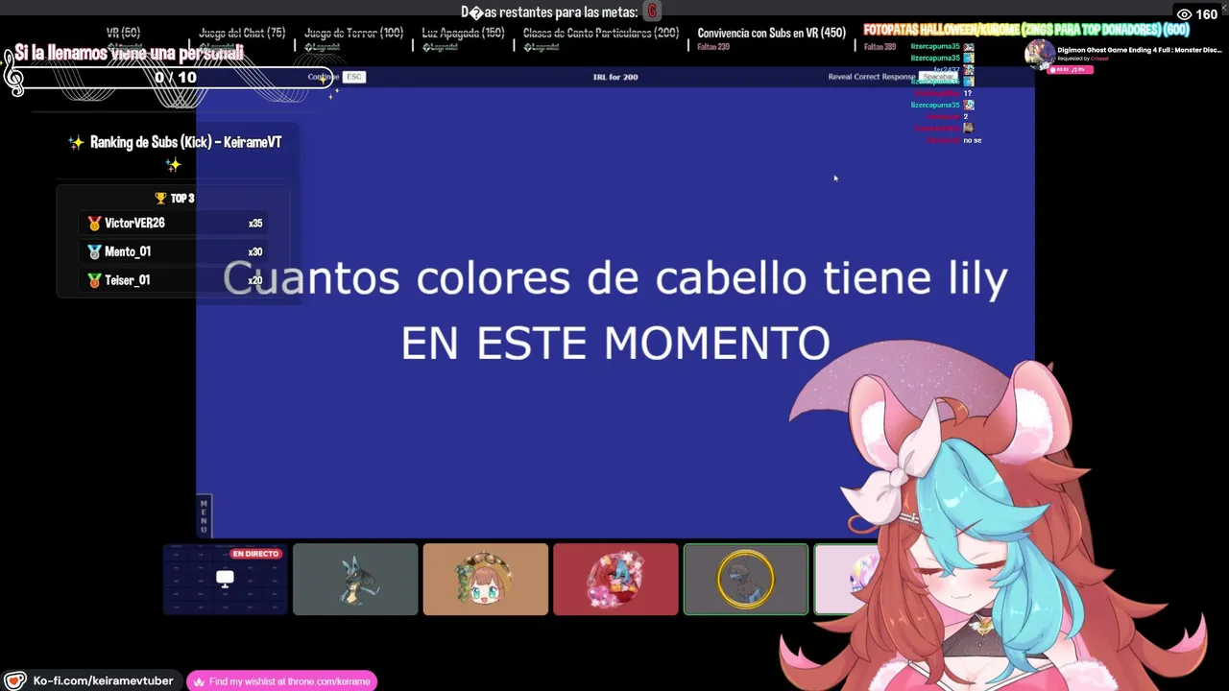Click the Juego del Chat (75) goal

(242, 33)
